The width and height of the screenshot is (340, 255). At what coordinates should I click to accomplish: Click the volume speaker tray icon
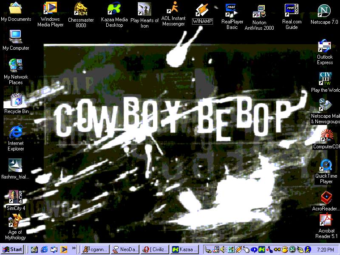click(x=224, y=249)
